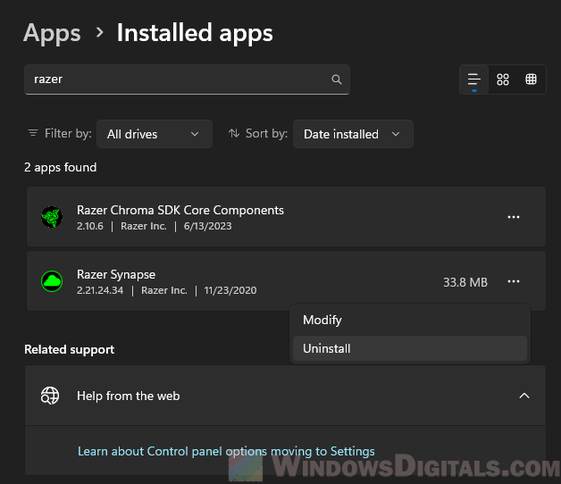Collapse the Help from the web section
The height and width of the screenshot is (484, 561).
(524, 396)
